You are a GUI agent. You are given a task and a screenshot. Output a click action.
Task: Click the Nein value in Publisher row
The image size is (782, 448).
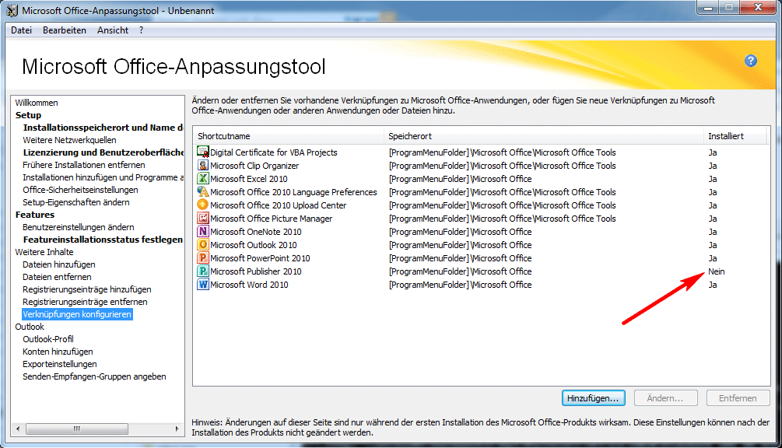(x=716, y=271)
